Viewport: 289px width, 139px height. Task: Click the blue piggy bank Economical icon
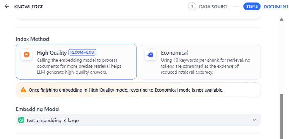tap(150, 55)
